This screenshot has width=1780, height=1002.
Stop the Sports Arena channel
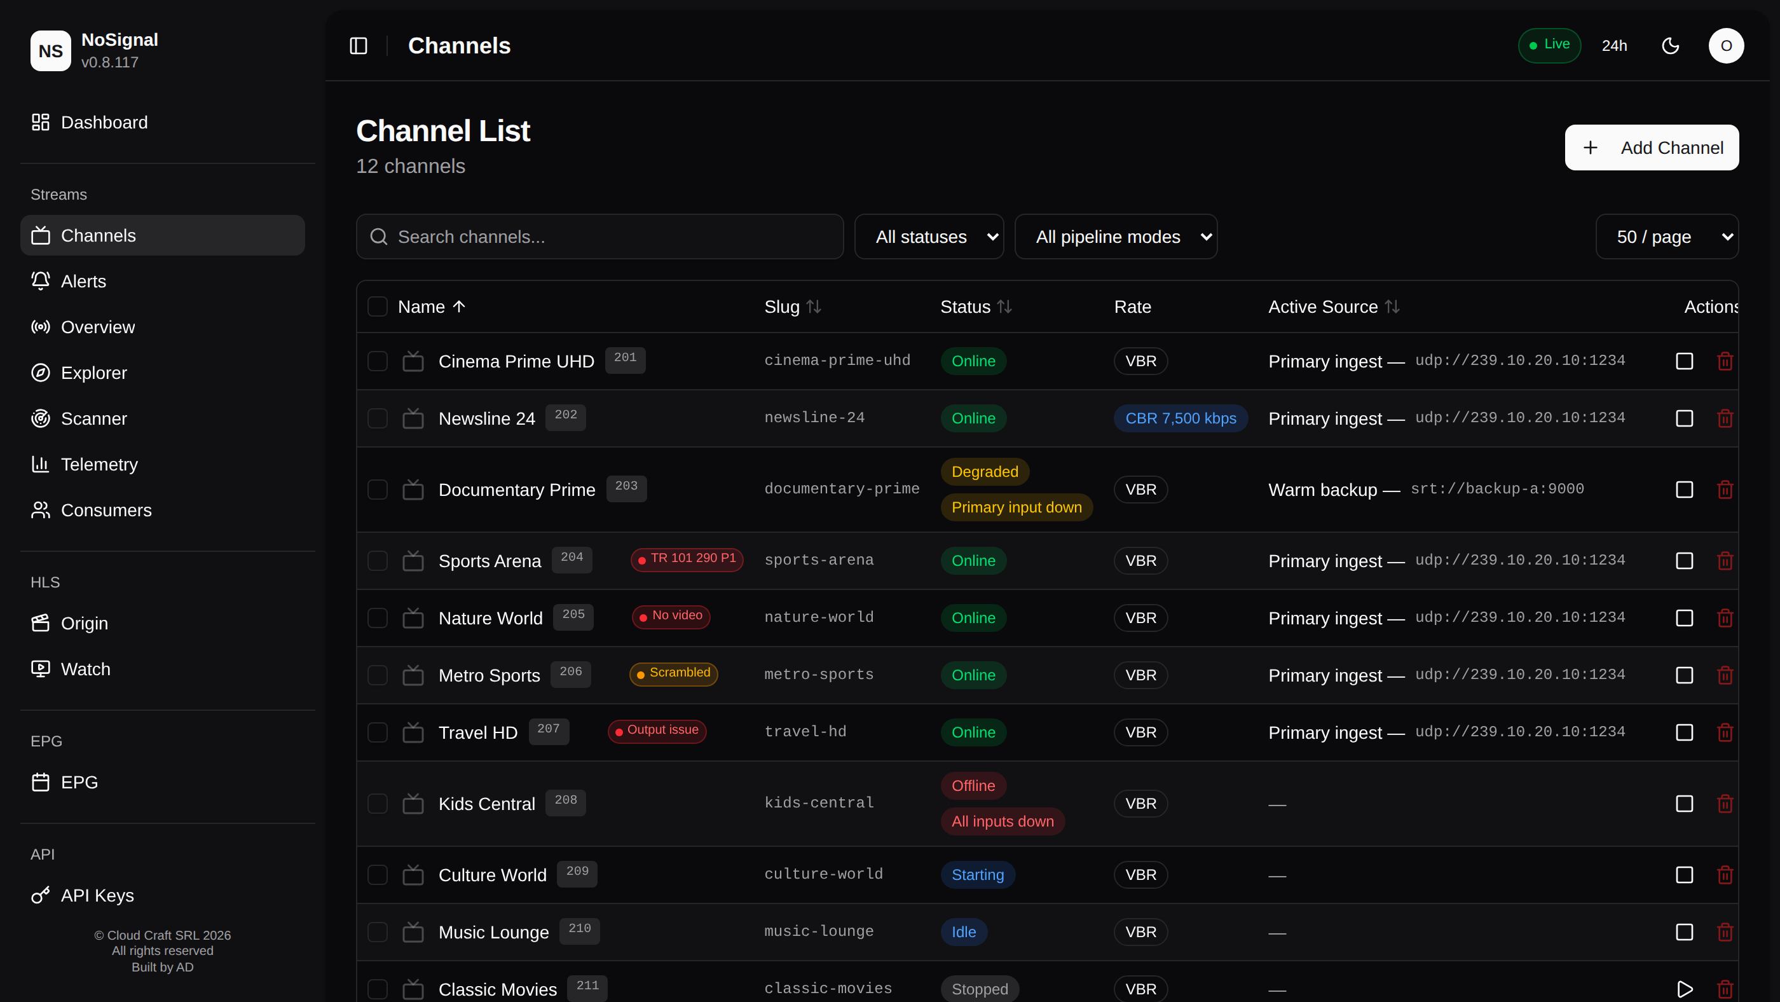(x=1684, y=560)
